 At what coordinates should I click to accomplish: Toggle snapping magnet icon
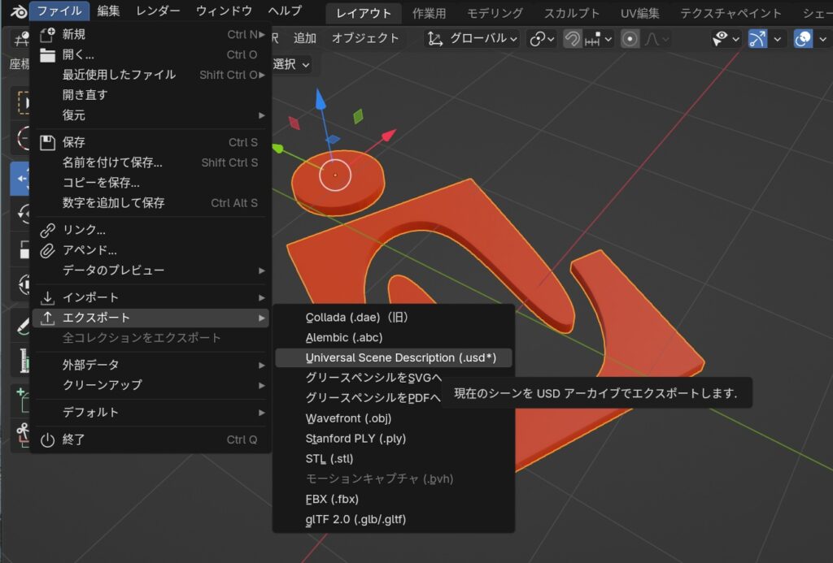pos(572,39)
